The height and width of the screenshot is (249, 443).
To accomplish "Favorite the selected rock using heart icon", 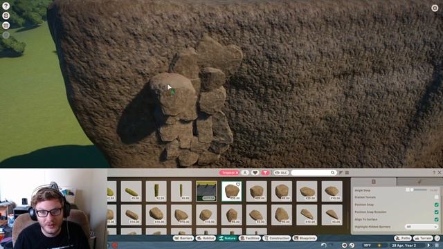I will pos(238,185).
